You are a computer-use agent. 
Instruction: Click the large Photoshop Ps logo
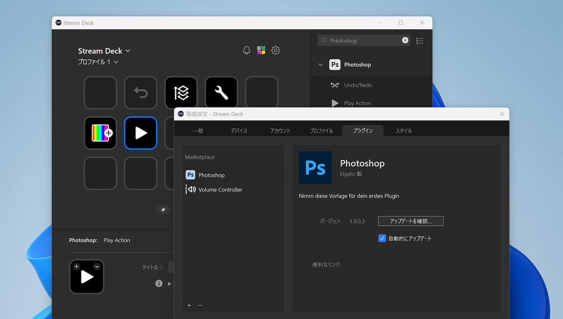315,167
